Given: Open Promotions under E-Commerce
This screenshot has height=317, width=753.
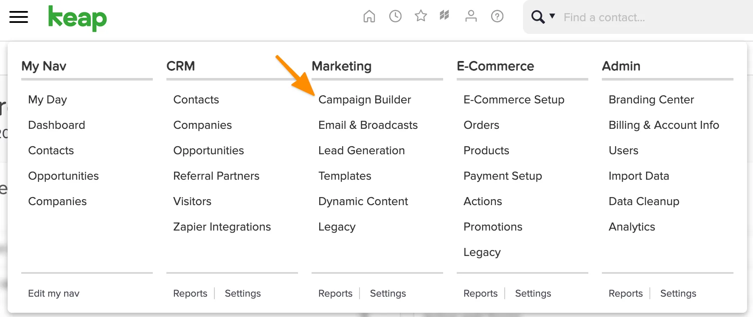Looking at the screenshot, I should [493, 227].
